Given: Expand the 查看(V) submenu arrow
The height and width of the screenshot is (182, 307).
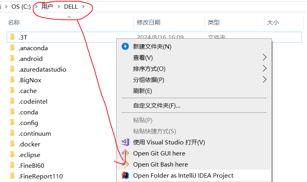Looking at the screenshot, I should [x=264, y=58].
